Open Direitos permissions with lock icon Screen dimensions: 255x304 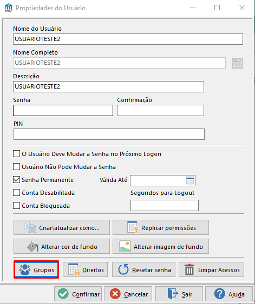pos(85,269)
